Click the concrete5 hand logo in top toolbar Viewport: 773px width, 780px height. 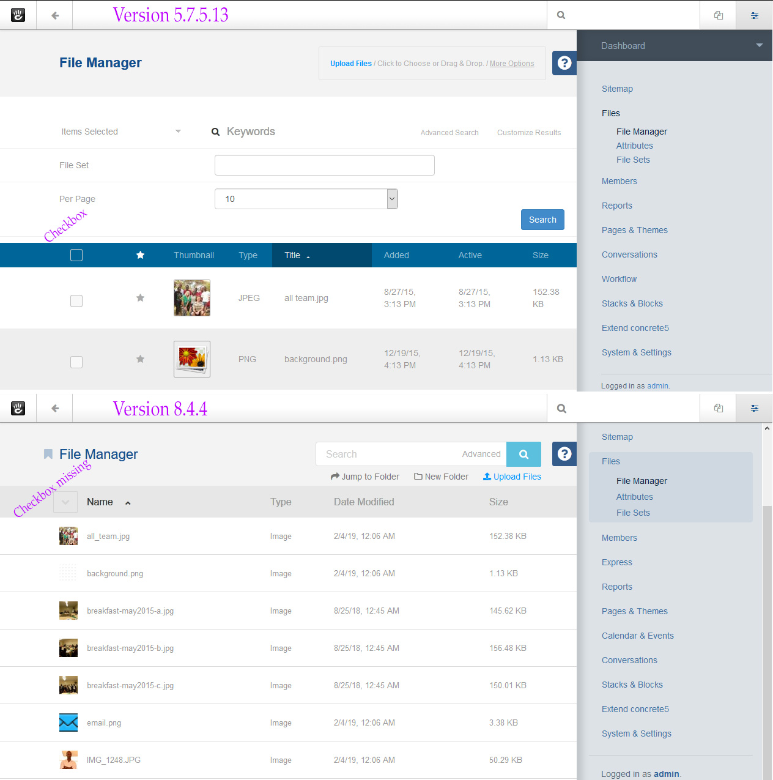18,15
